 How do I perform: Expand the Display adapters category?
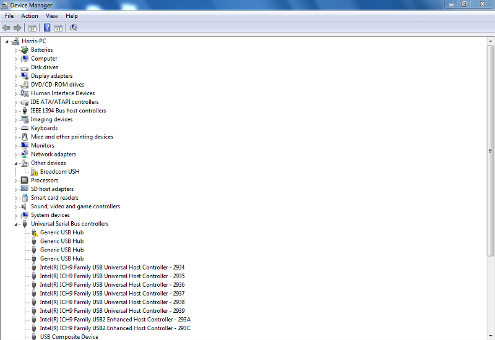point(17,76)
